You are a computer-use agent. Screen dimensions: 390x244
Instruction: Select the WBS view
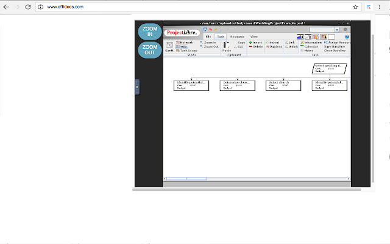(x=182, y=46)
